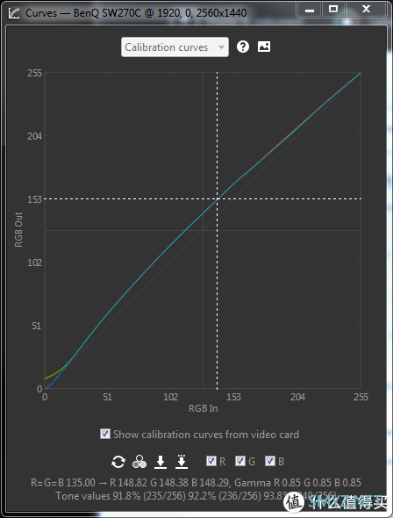Click the question mark help icon

(243, 47)
